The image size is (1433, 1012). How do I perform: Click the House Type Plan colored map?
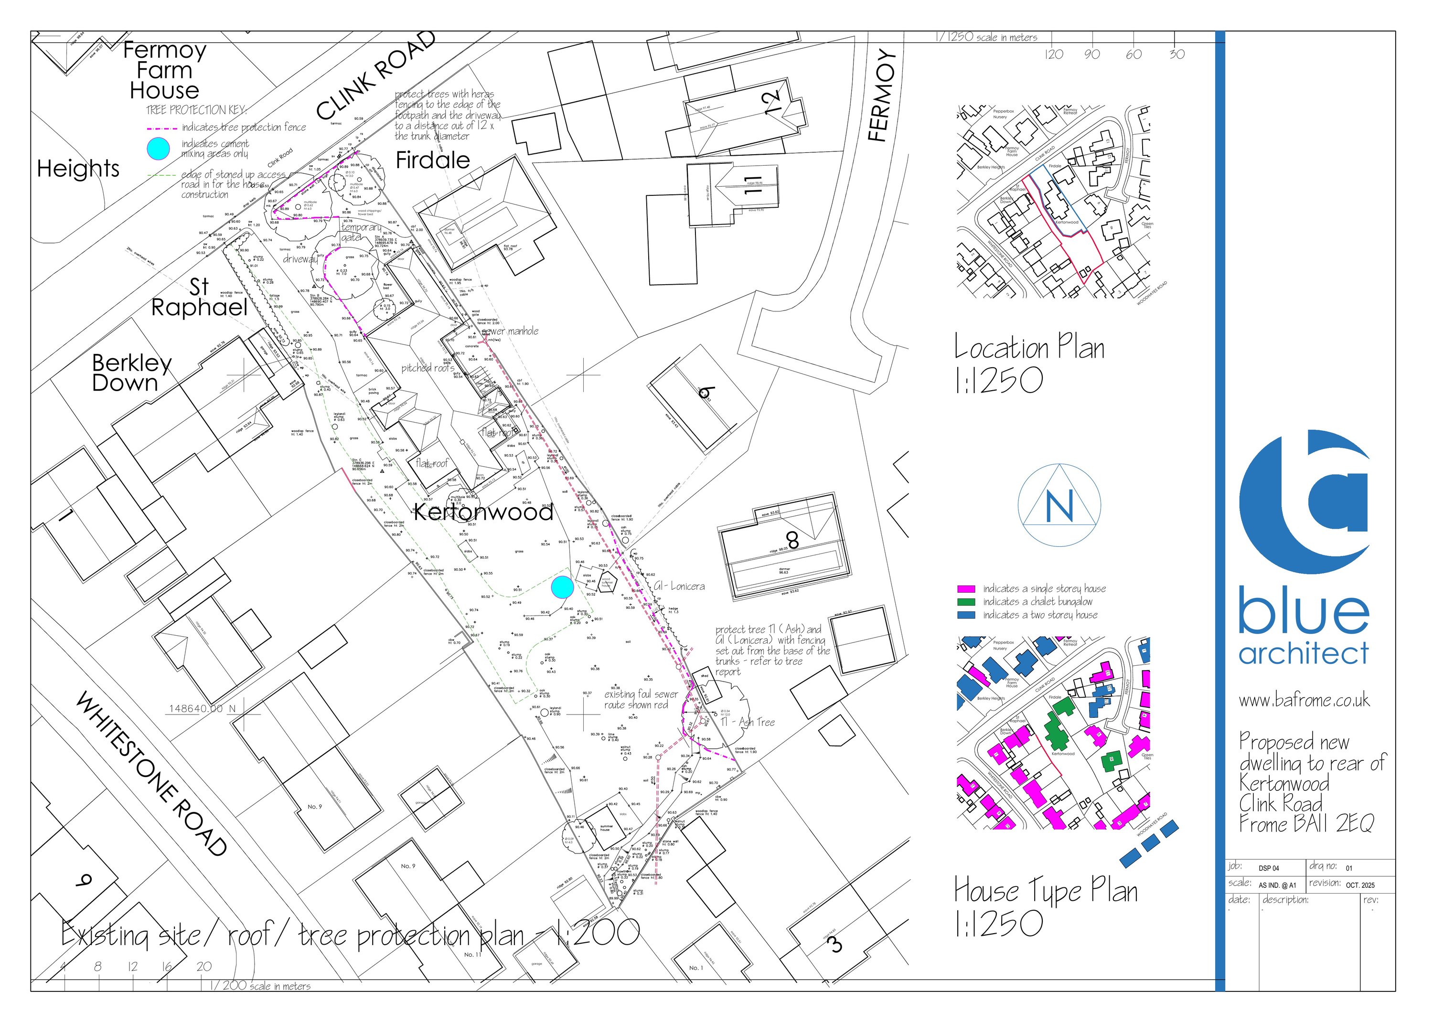point(1054,733)
